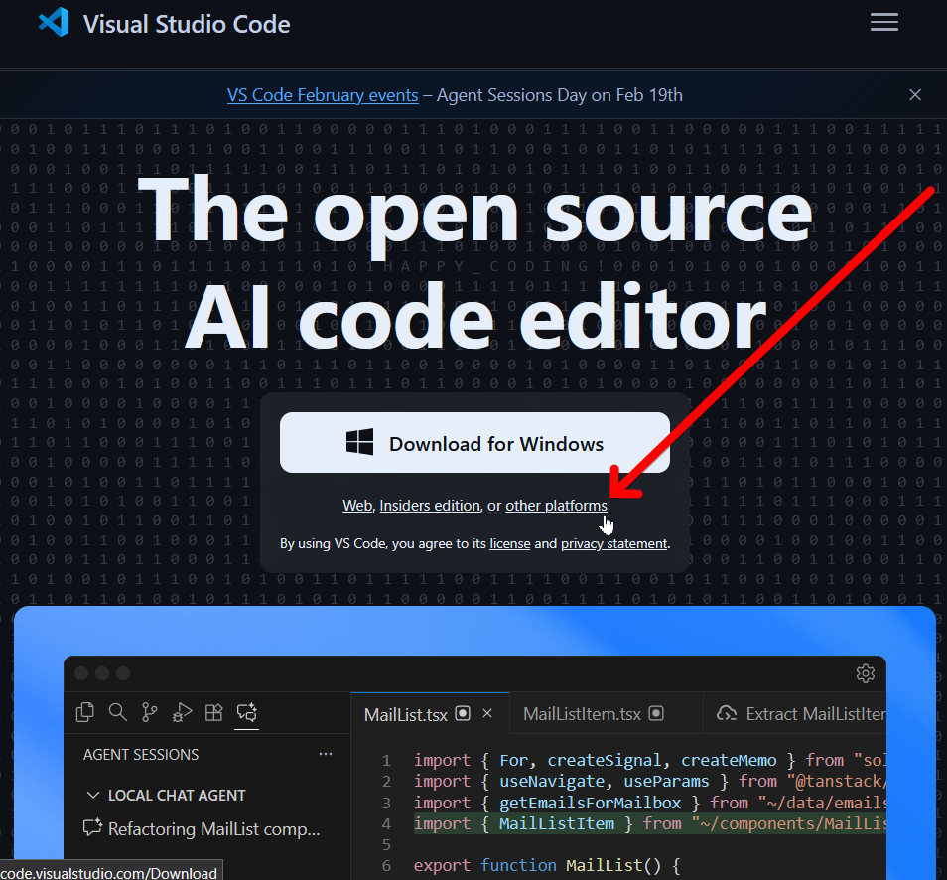Open the Web version link
The image size is (947, 880).
(x=357, y=506)
